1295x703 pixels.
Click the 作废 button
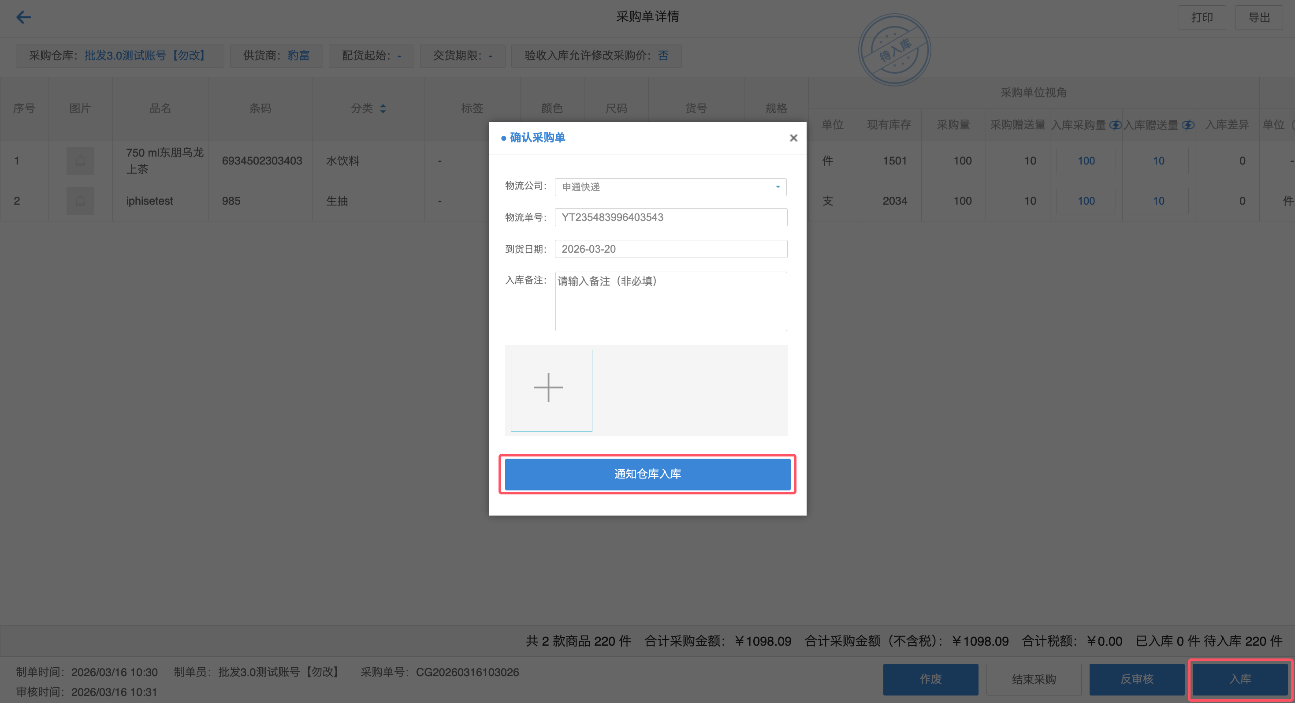tap(930, 679)
